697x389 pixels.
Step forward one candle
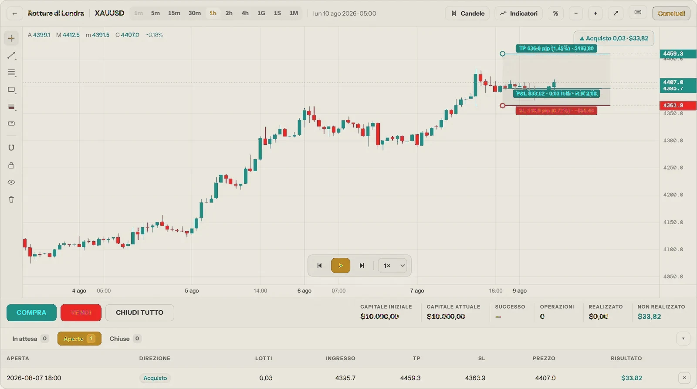(x=362, y=266)
